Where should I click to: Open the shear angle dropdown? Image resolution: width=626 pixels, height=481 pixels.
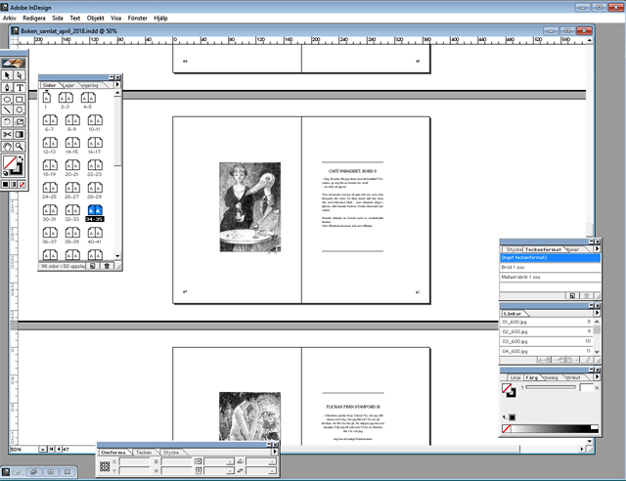pyautogui.click(x=272, y=471)
